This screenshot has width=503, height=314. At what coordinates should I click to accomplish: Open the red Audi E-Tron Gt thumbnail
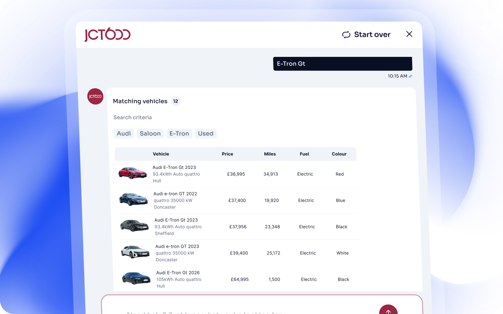[132, 173]
